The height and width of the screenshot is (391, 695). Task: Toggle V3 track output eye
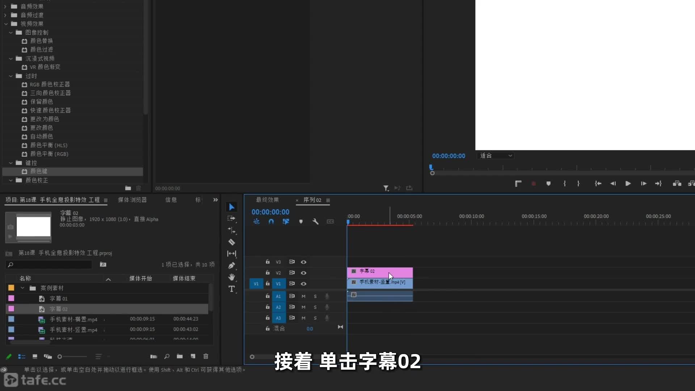(x=304, y=262)
